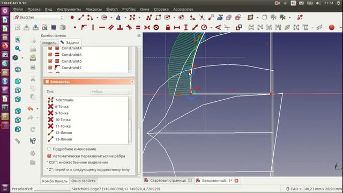The width and height of the screenshot is (343, 193).
Task: Switch to the Модель tab
Action: (x=49, y=43)
